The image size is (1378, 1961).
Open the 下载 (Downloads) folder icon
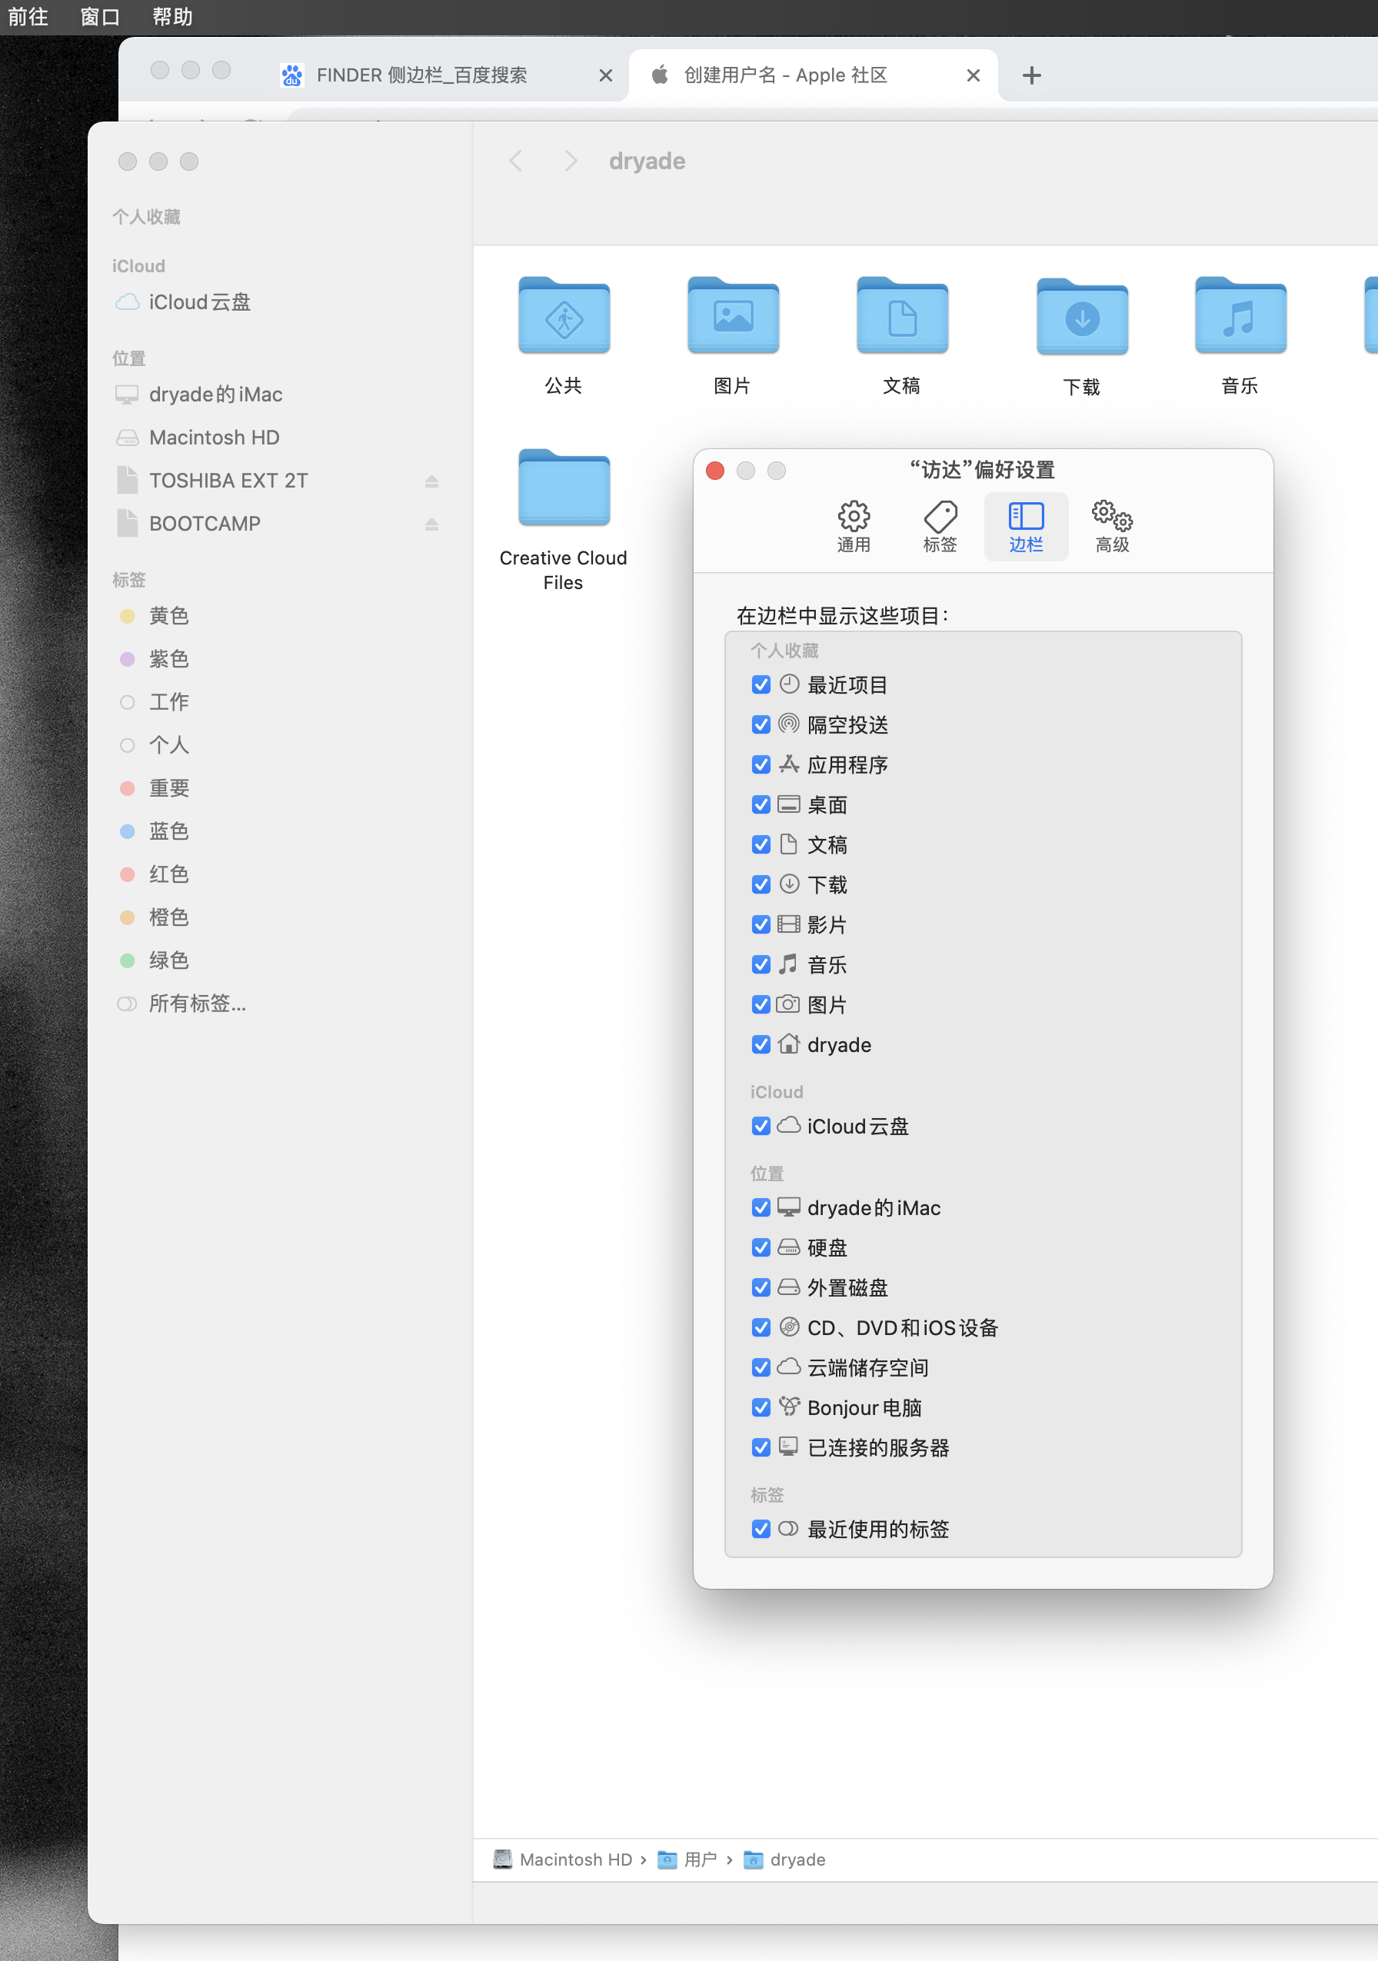pos(1081,318)
